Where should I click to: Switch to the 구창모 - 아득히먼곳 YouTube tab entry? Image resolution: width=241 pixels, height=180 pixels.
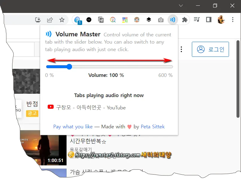pos(87,107)
